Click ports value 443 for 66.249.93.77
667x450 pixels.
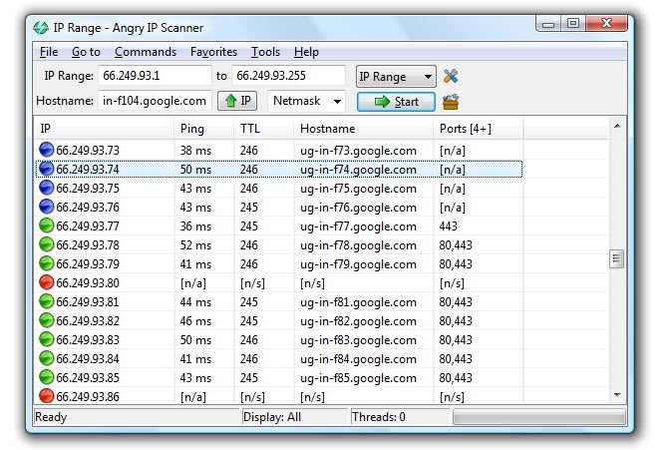coord(449,226)
